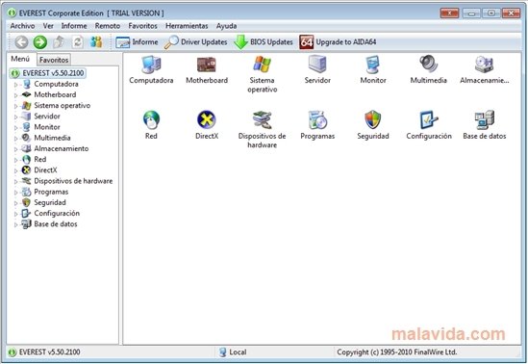Expand the DirectX tree node

click(15, 170)
